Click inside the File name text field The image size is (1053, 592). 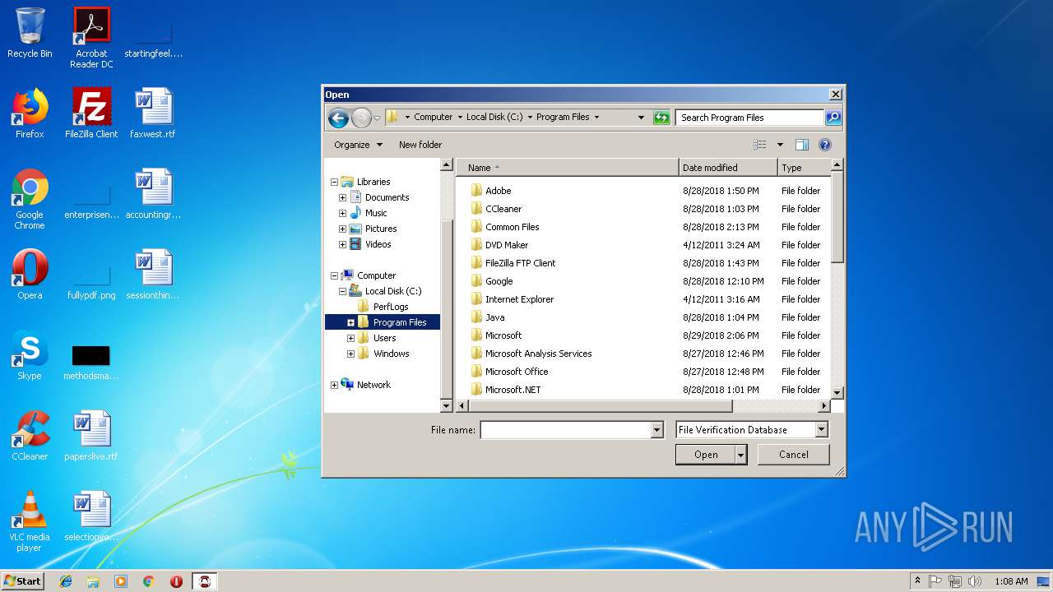point(565,430)
